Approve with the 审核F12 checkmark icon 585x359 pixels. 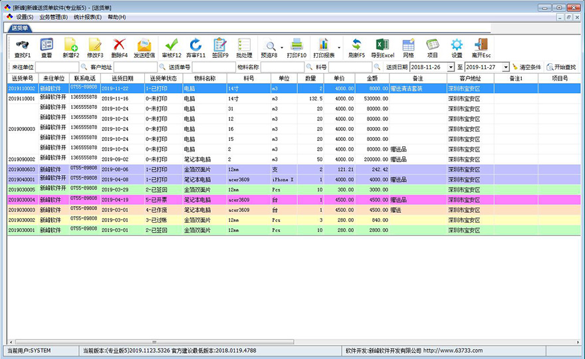pyautogui.click(x=172, y=45)
